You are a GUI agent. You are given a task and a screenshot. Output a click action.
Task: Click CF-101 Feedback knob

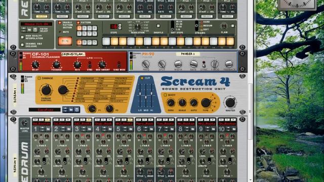point(56,65)
